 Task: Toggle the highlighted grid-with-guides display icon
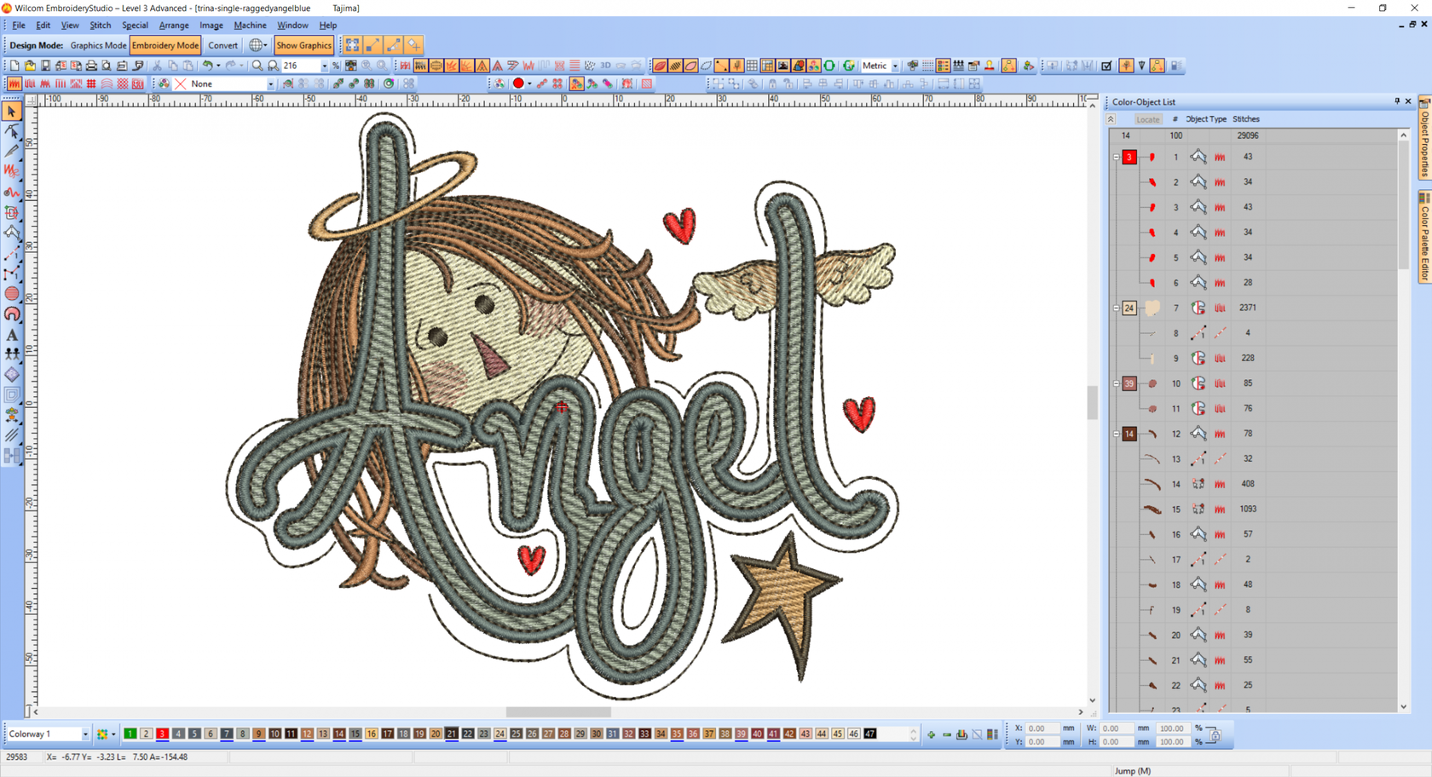pos(768,66)
